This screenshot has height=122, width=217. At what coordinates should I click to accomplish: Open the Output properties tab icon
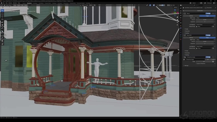click(181, 13)
